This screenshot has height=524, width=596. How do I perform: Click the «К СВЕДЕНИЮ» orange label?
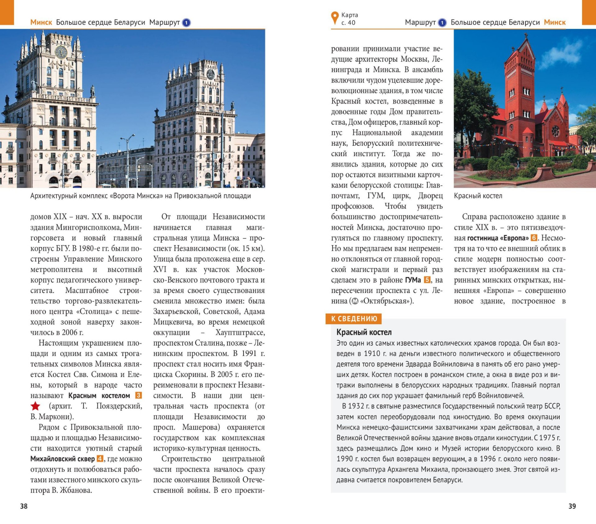[354, 319]
